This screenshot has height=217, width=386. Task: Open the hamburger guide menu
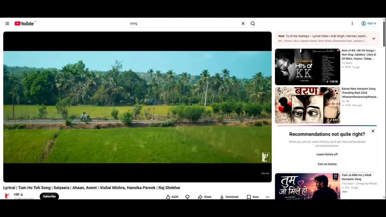pos(7,24)
